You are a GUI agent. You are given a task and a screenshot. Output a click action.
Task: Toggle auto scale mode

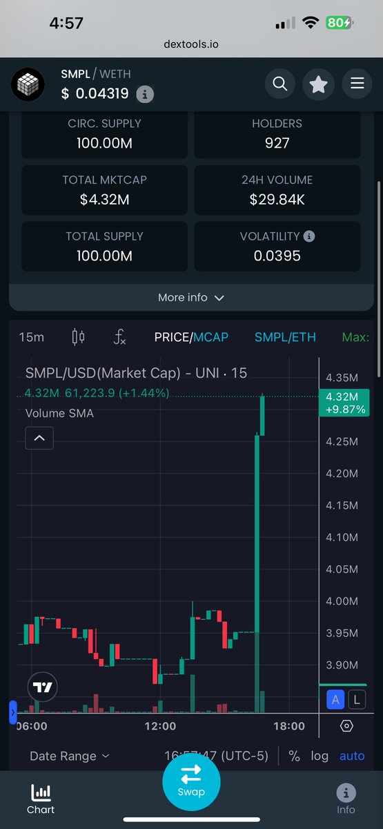352,756
